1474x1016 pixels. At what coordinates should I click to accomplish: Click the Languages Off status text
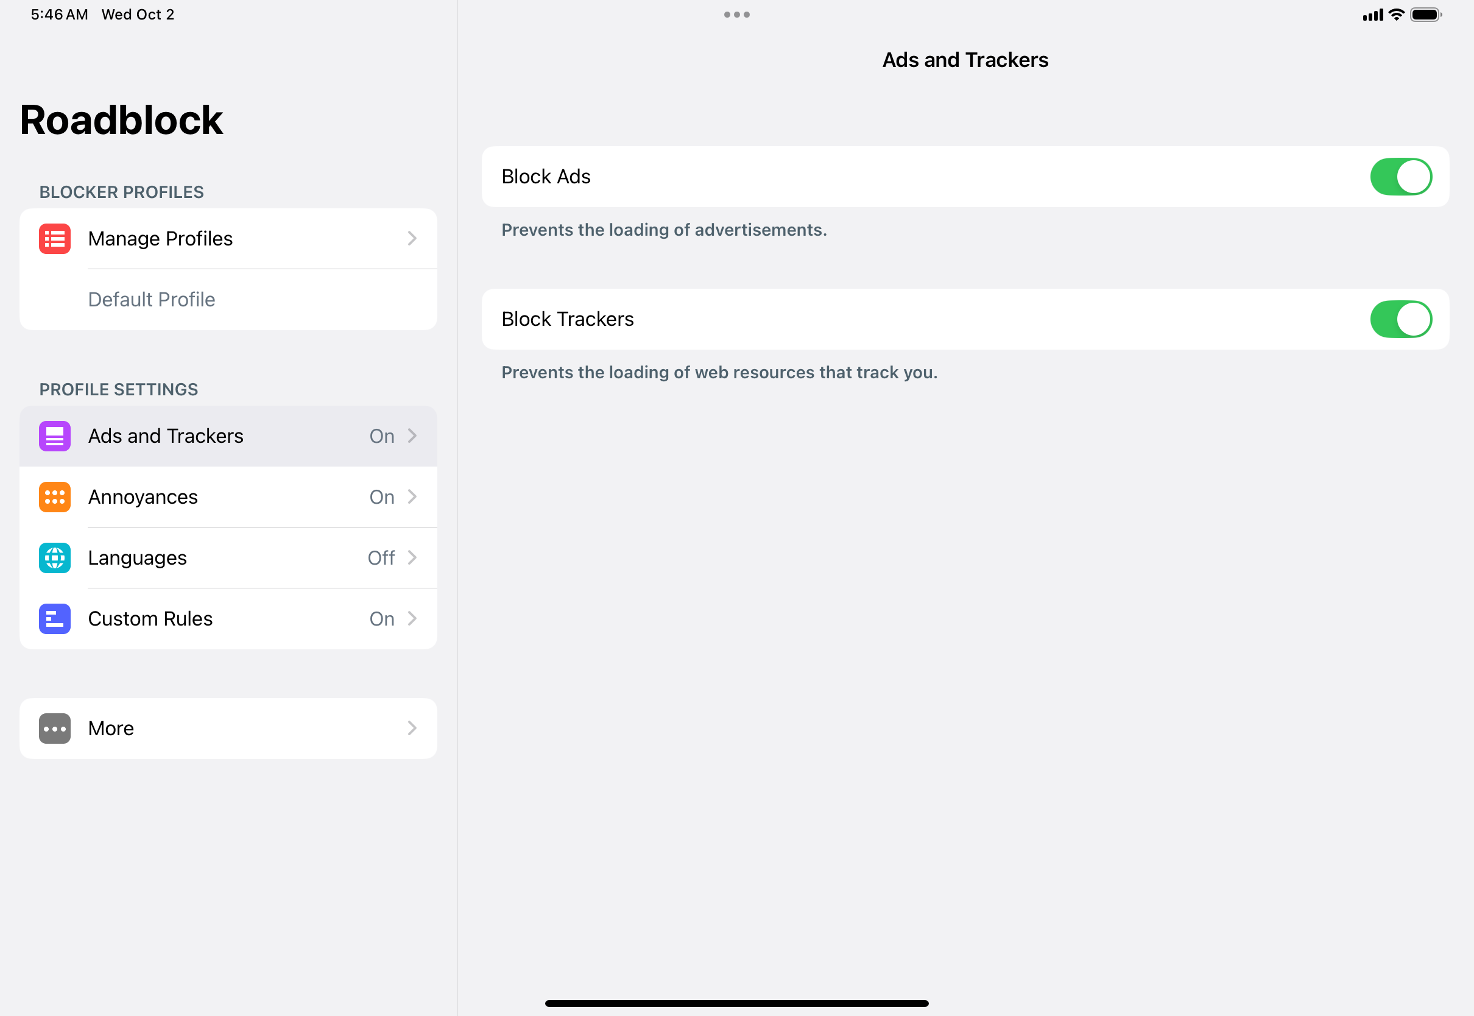click(381, 558)
